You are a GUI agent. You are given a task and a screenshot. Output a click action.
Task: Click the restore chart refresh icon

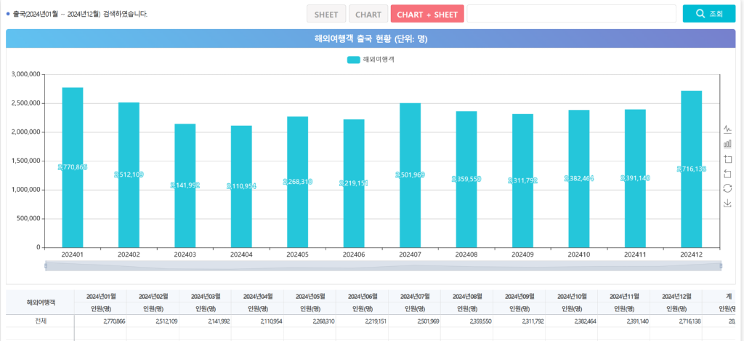tap(727, 188)
